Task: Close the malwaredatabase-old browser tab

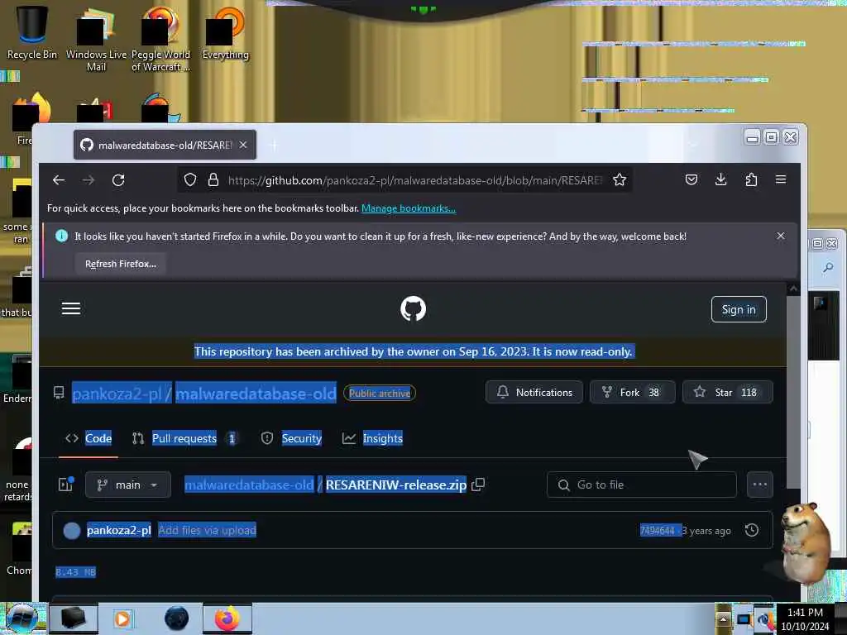Action: (243, 145)
